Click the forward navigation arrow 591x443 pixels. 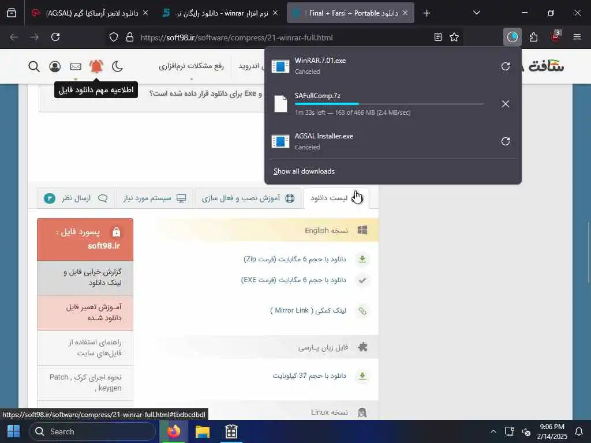pos(34,37)
